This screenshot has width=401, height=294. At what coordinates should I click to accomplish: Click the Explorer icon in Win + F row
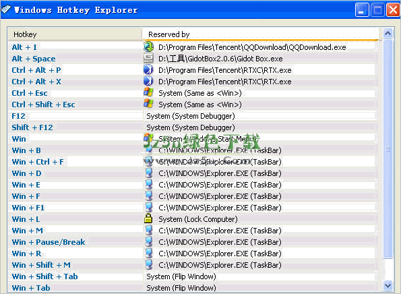click(x=148, y=196)
